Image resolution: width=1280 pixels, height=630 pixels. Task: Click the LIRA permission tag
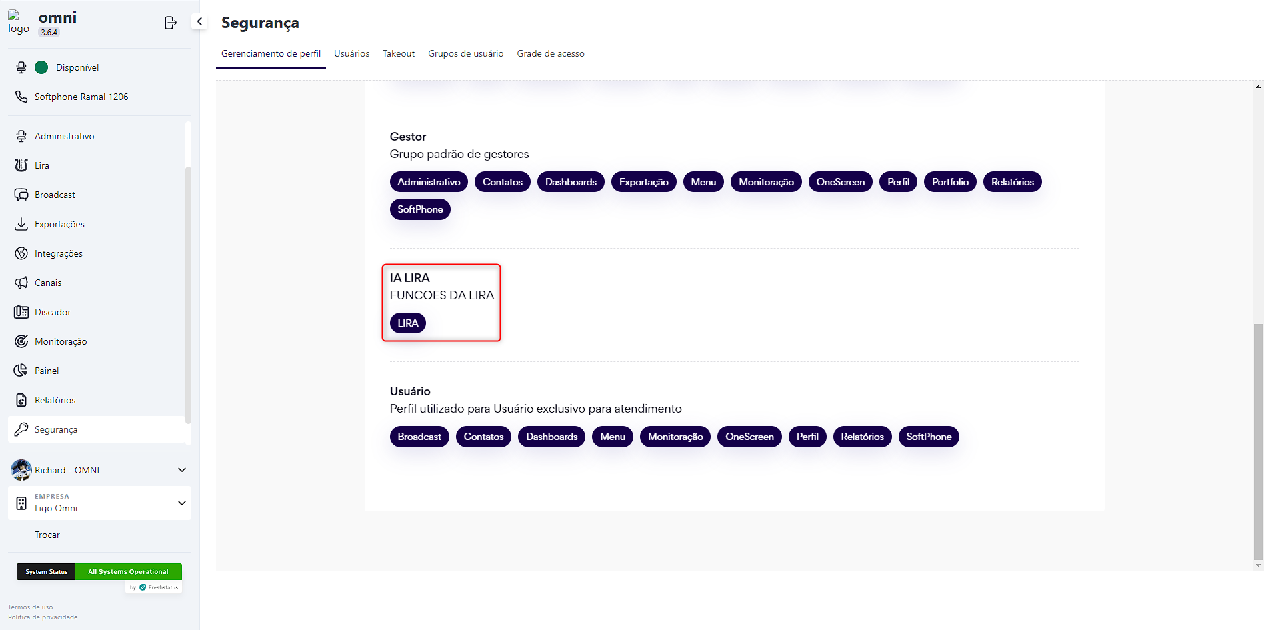407,323
